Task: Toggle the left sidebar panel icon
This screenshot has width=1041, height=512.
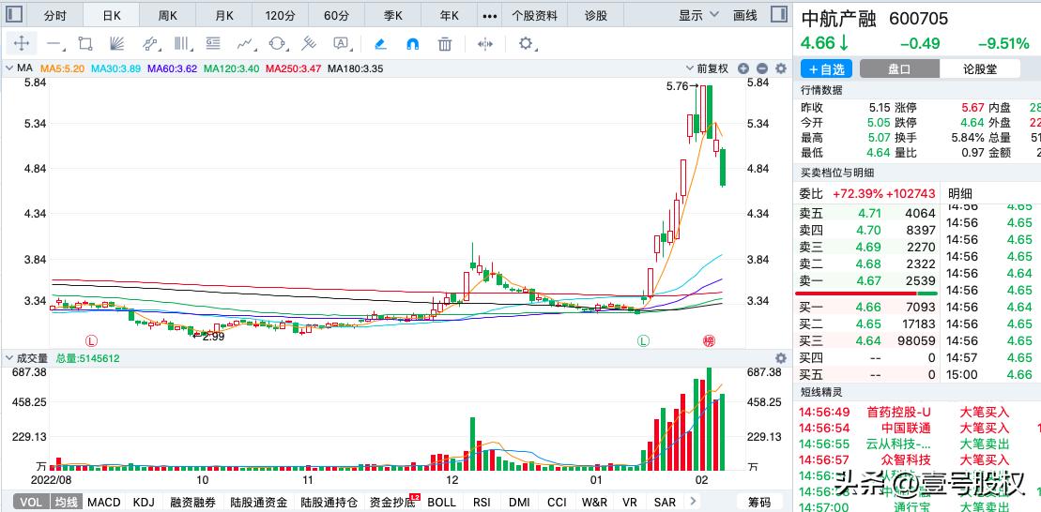Action: click(15, 15)
